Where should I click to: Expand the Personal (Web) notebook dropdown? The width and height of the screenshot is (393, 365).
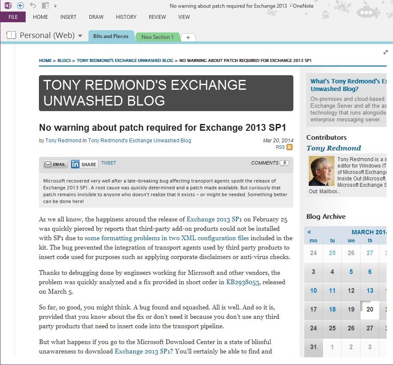[x=80, y=36]
